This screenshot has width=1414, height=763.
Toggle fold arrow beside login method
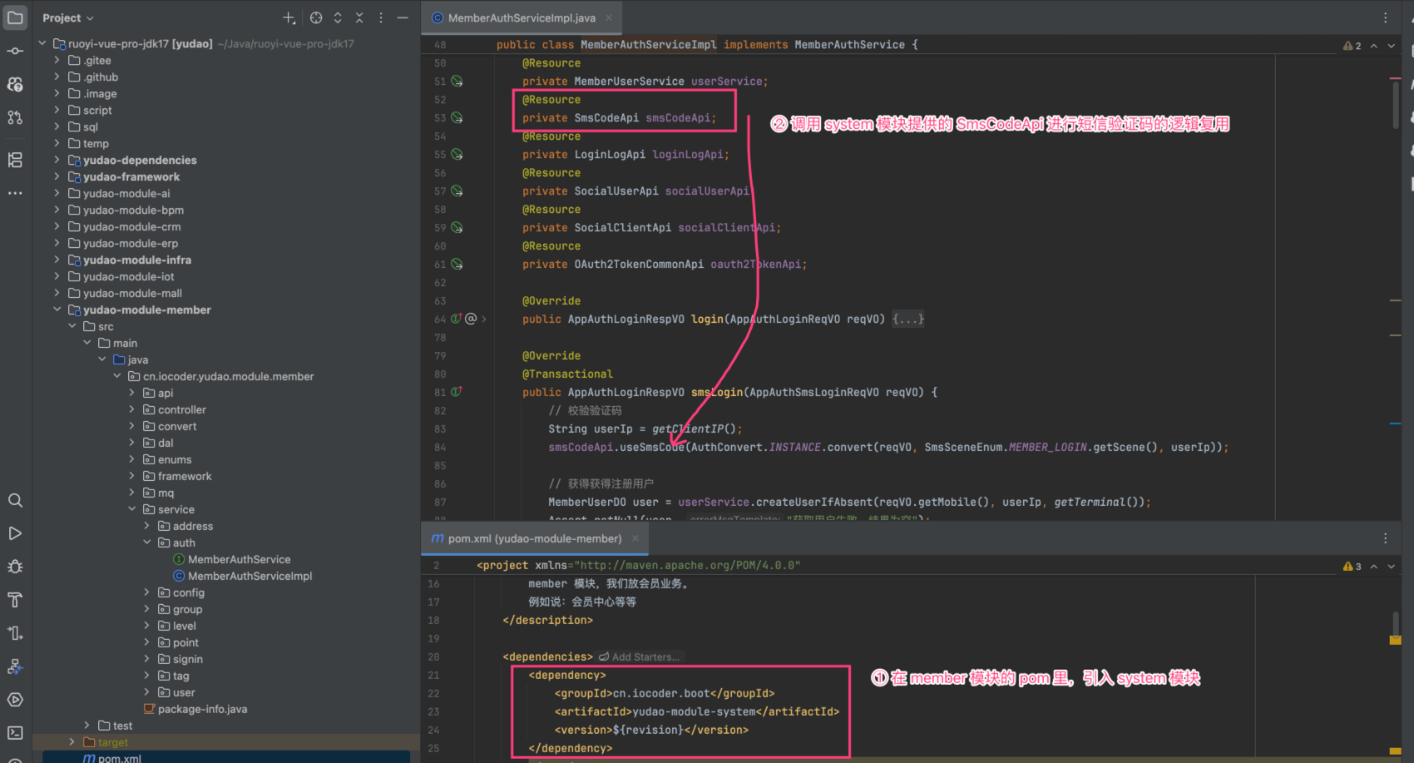tap(484, 319)
